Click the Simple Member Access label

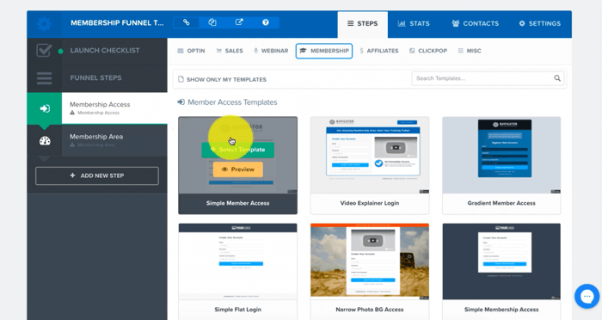[237, 203]
